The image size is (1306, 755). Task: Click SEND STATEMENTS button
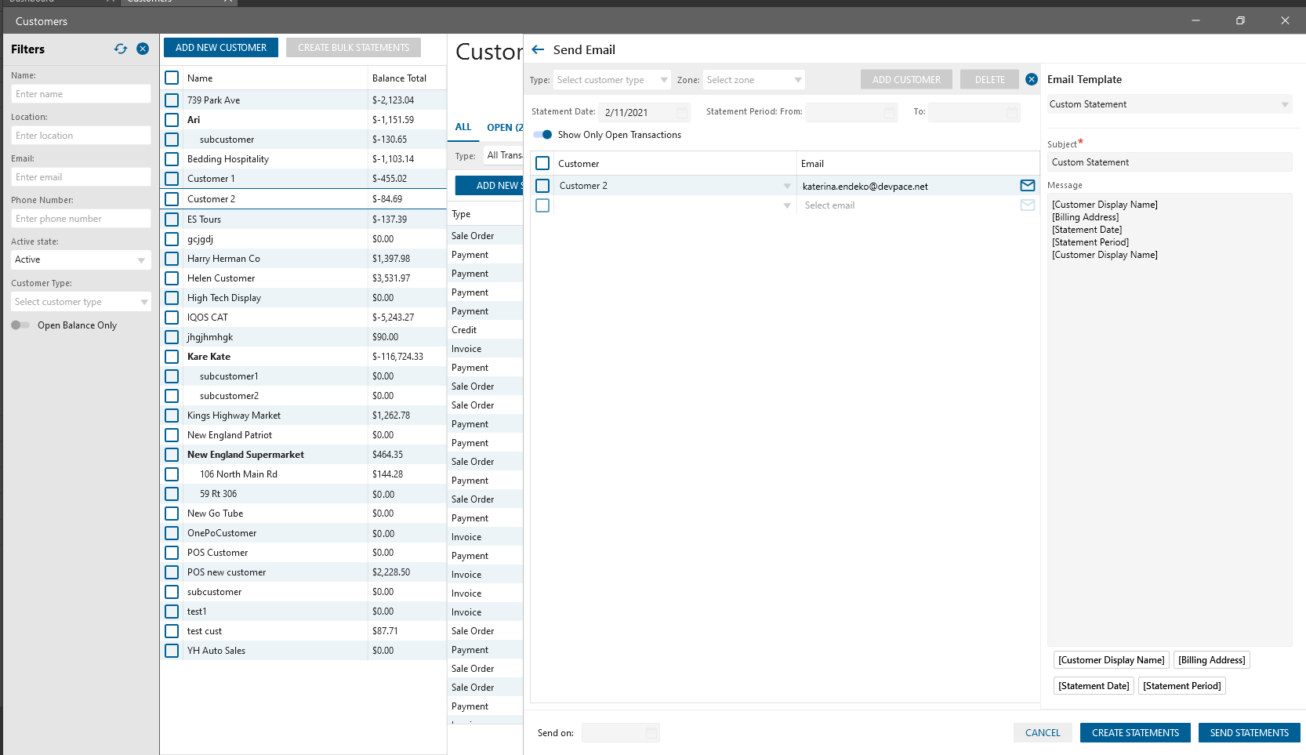pos(1249,733)
